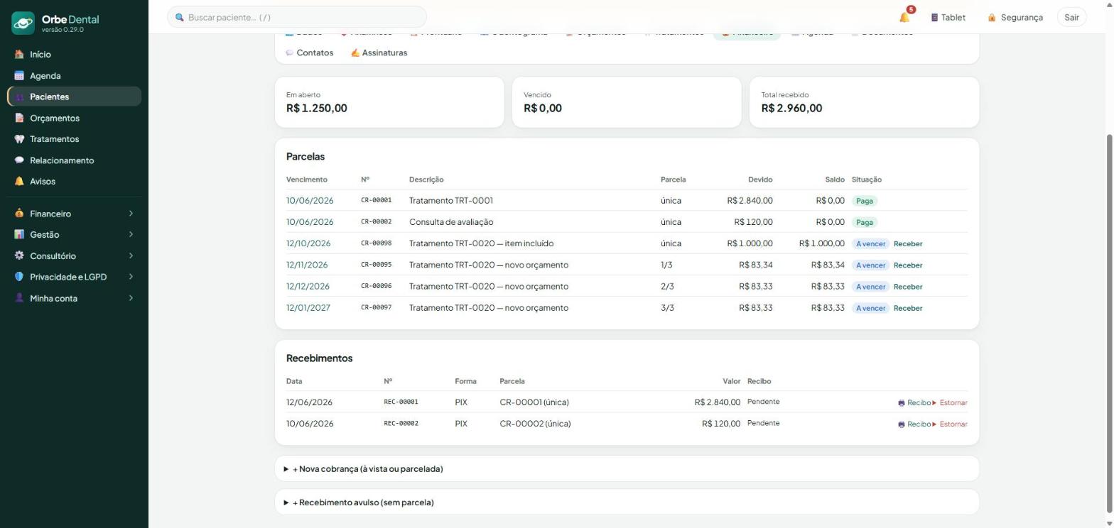The width and height of the screenshot is (1114, 528).
Task: Click the Tratamentos tooth icon
Action: (x=19, y=139)
